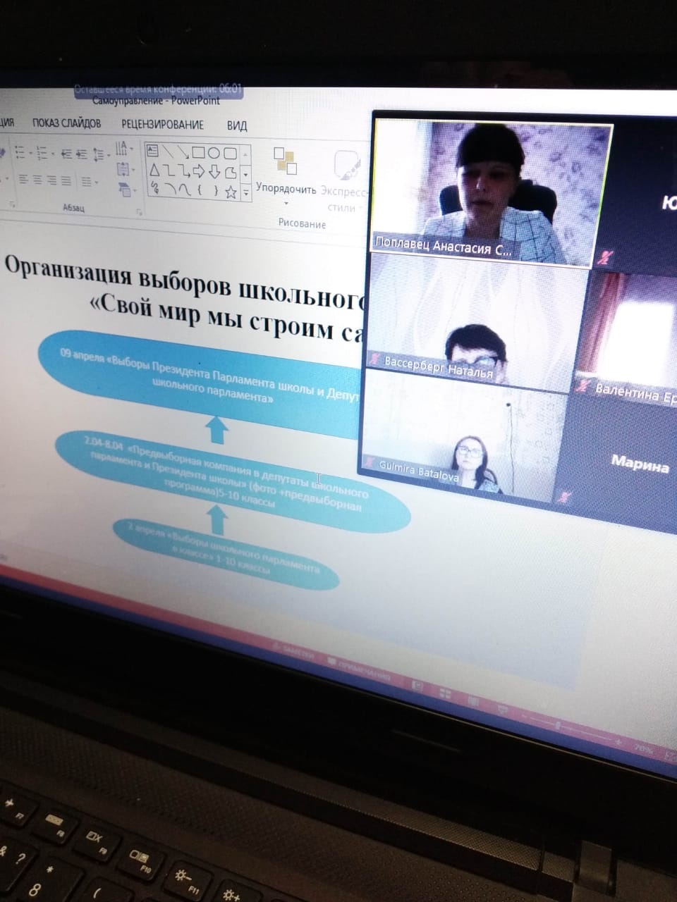Align paragraph text to the left
The height and width of the screenshot is (902, 677).
click(23, 180)
